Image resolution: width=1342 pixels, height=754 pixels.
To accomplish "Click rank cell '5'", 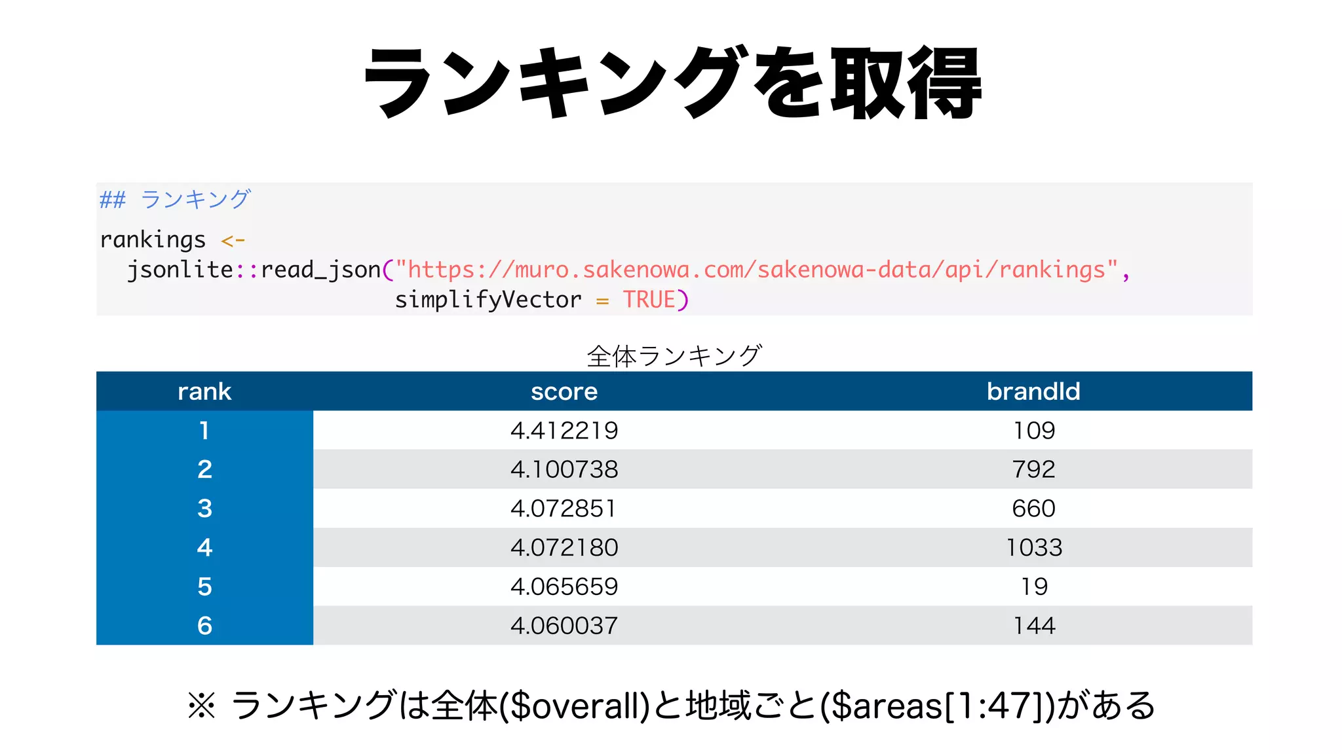I will click(x=204, y=586).
